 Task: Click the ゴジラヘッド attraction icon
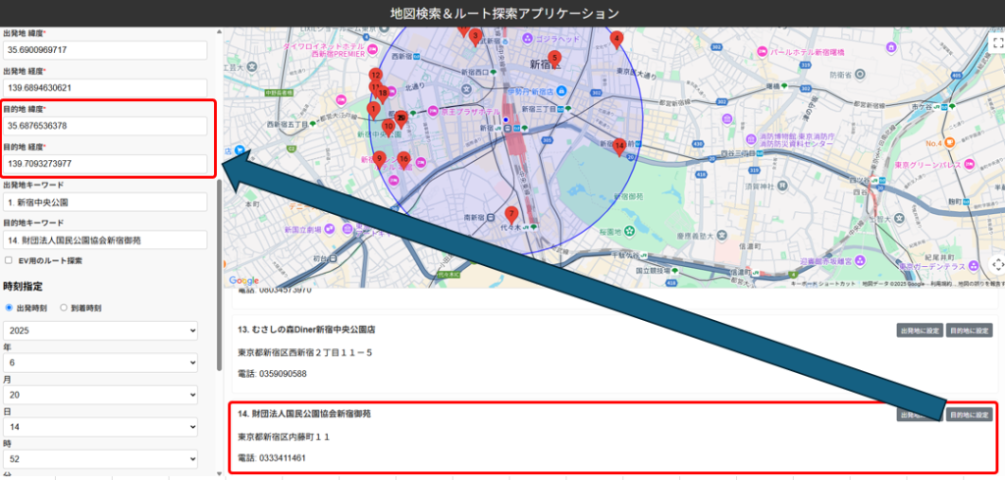(x=527, y=39)
